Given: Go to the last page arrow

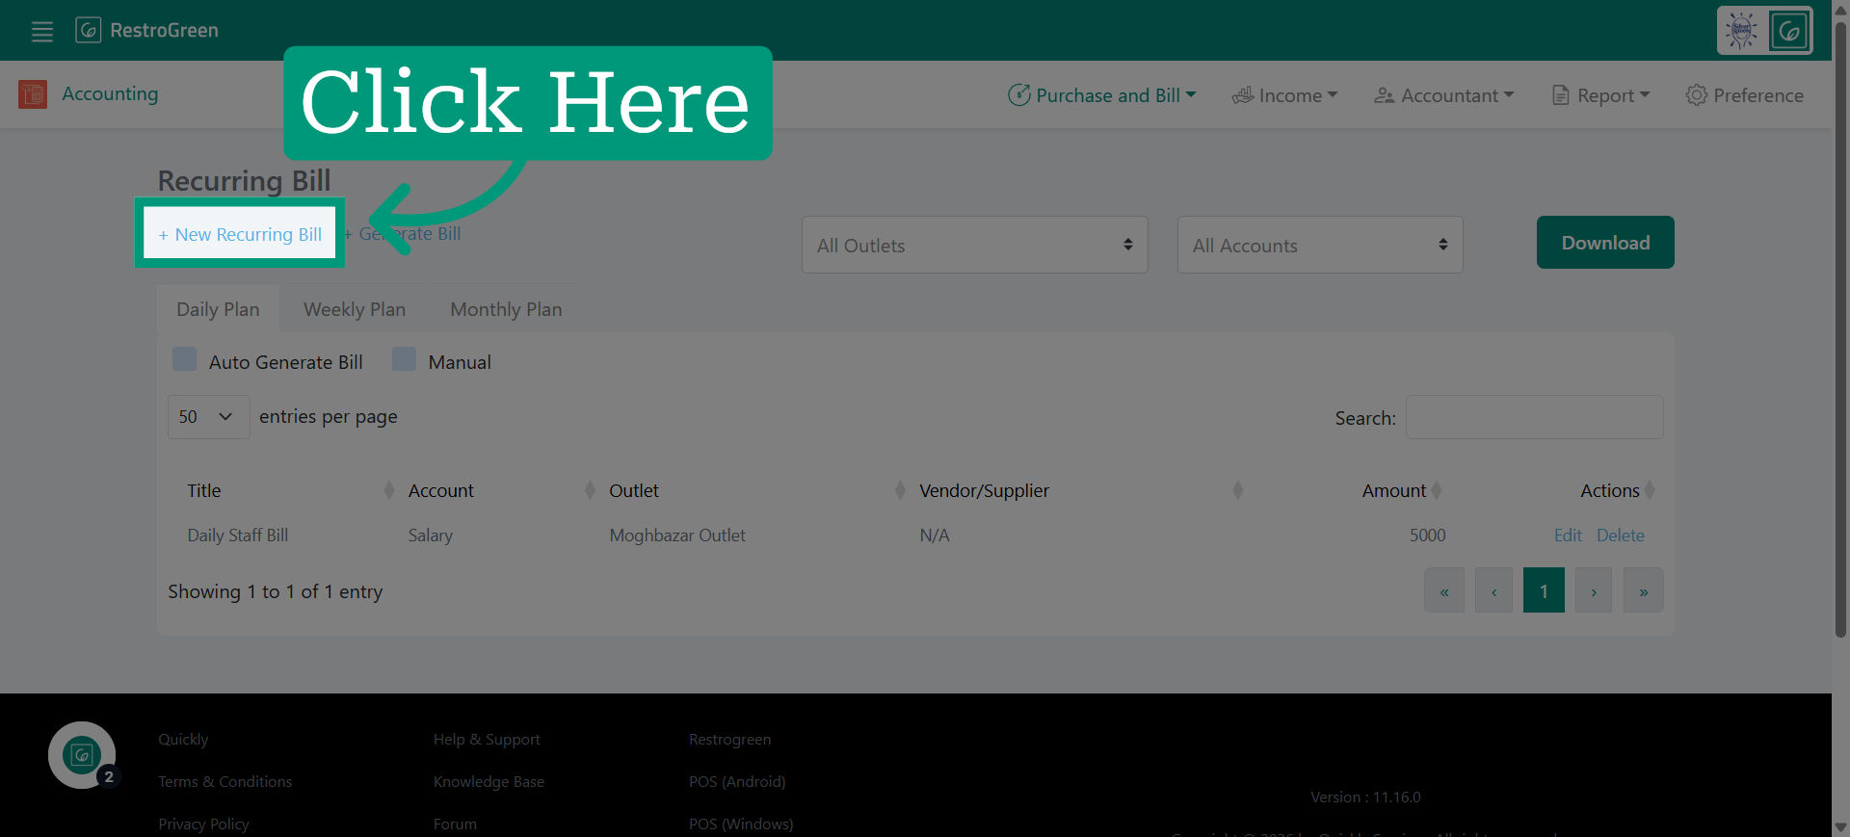Looking at the screenshot, I should 1643,590.
